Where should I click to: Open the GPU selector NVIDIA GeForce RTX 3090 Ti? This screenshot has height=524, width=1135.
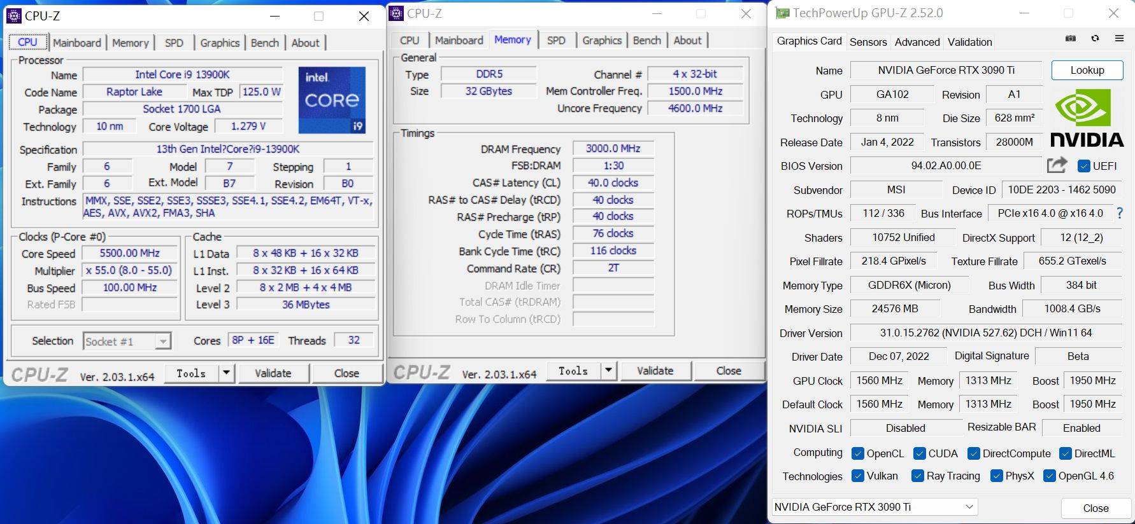pyautogui.click(x=874, y=507)
